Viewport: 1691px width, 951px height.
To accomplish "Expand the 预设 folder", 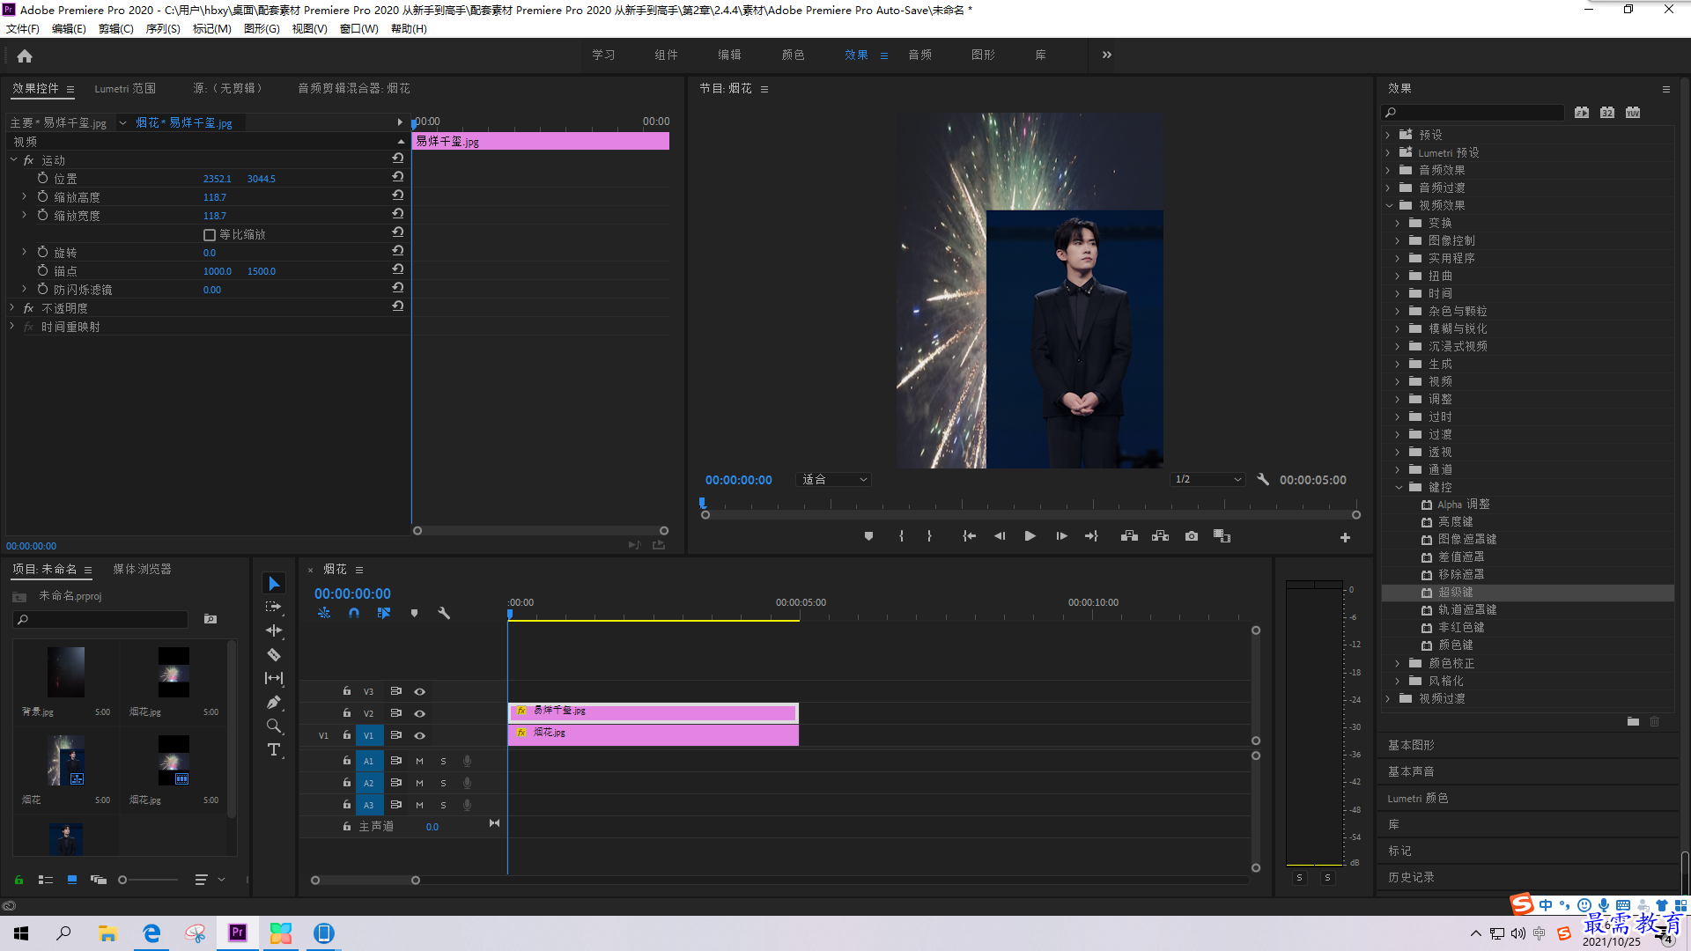I will click(1388, 135).
